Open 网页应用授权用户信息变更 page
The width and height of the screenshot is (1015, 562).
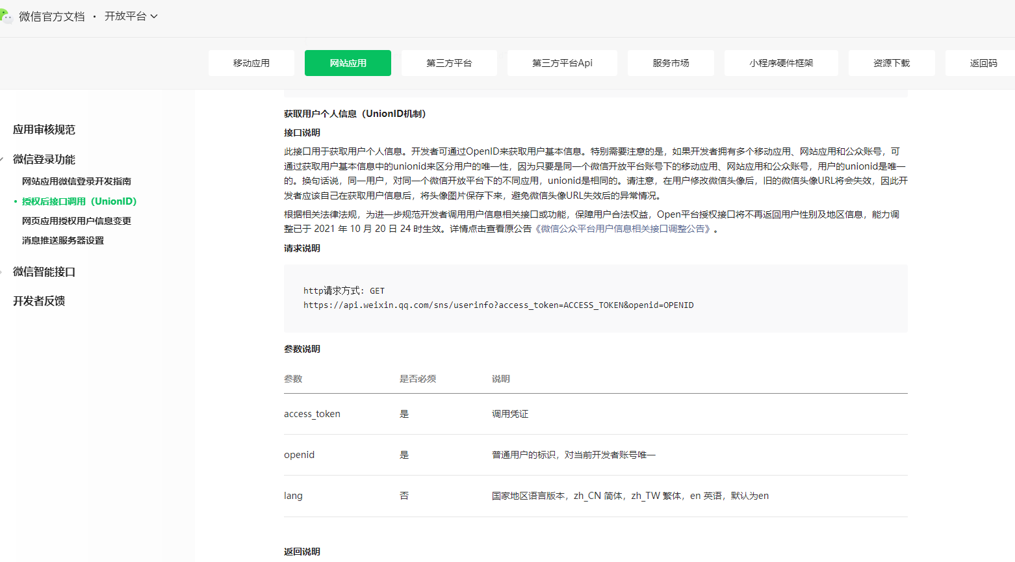(x=77, y=221)
